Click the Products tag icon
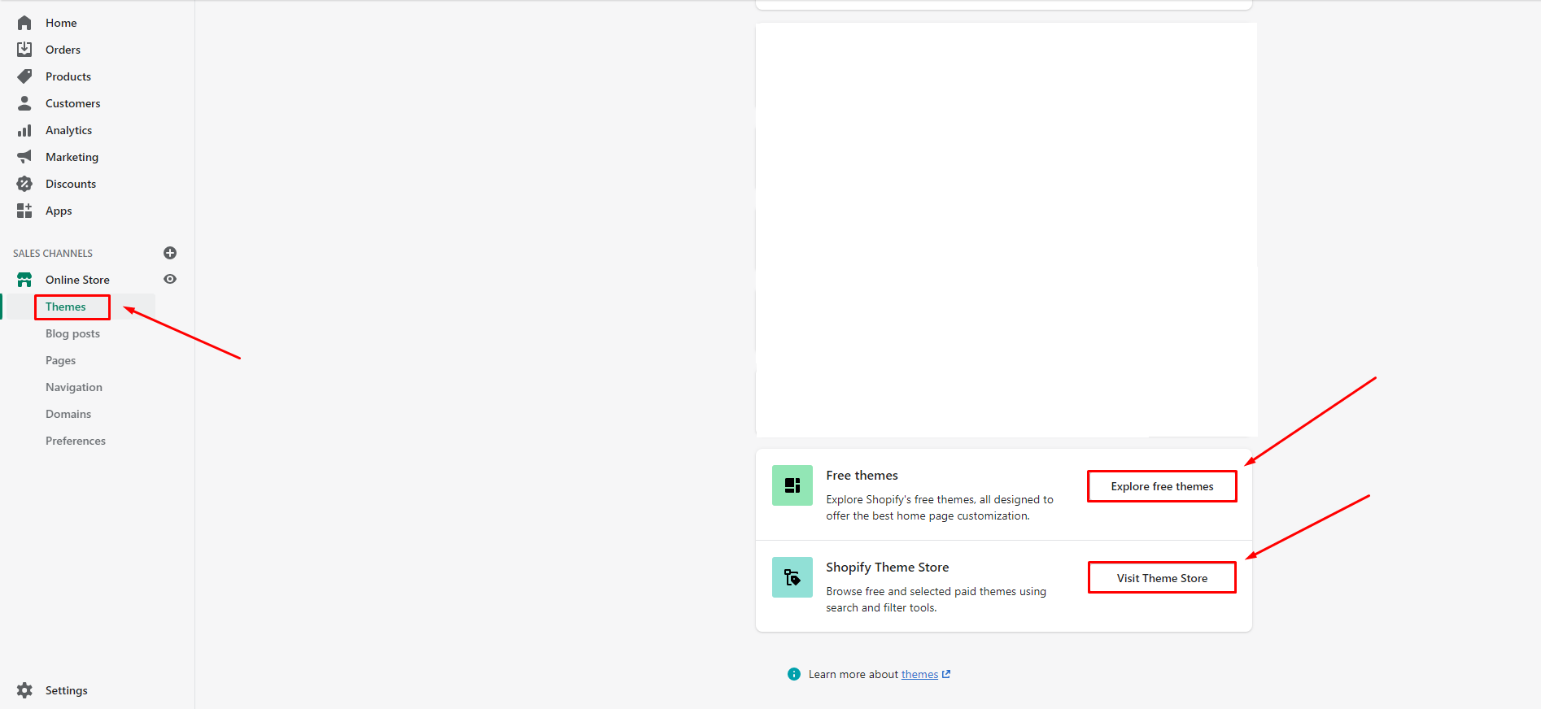This screenshot has width=1541, height=709. (x=24, y=76)
